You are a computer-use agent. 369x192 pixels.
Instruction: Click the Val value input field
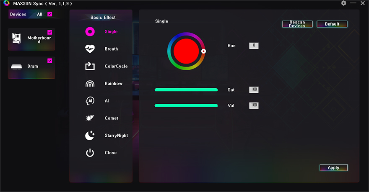pos(254,105)
